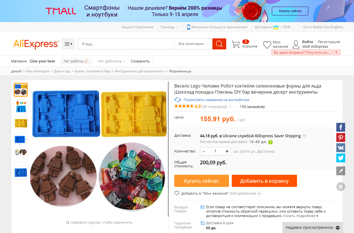Select the yellow mold thumbnail
354x233 pixels.
pyautogui.click(x=21, y=123)
